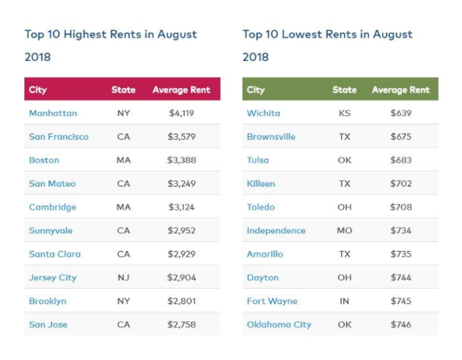The image size is (462, 360).
Task: Select the Jersey City link
Action: [53, 277]
